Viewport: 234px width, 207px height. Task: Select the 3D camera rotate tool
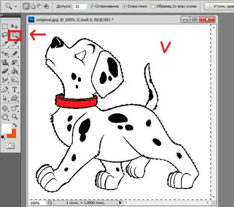(15, 108)
